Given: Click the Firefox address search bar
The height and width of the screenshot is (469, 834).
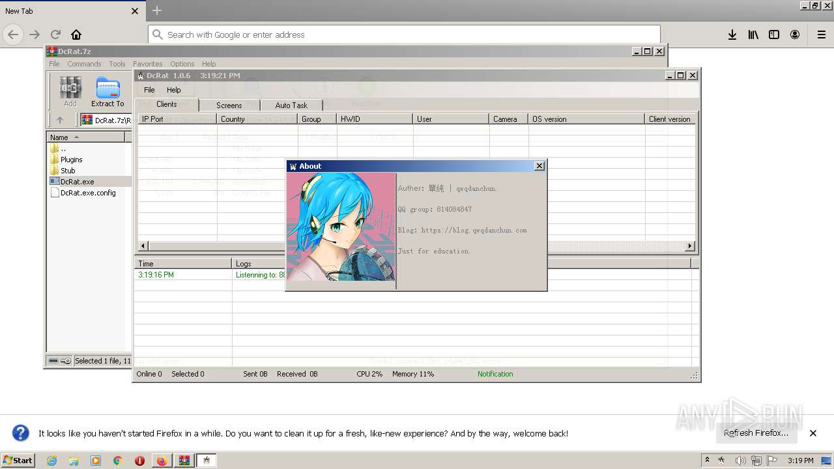Looking at the screenshot, I should [404, 35].
